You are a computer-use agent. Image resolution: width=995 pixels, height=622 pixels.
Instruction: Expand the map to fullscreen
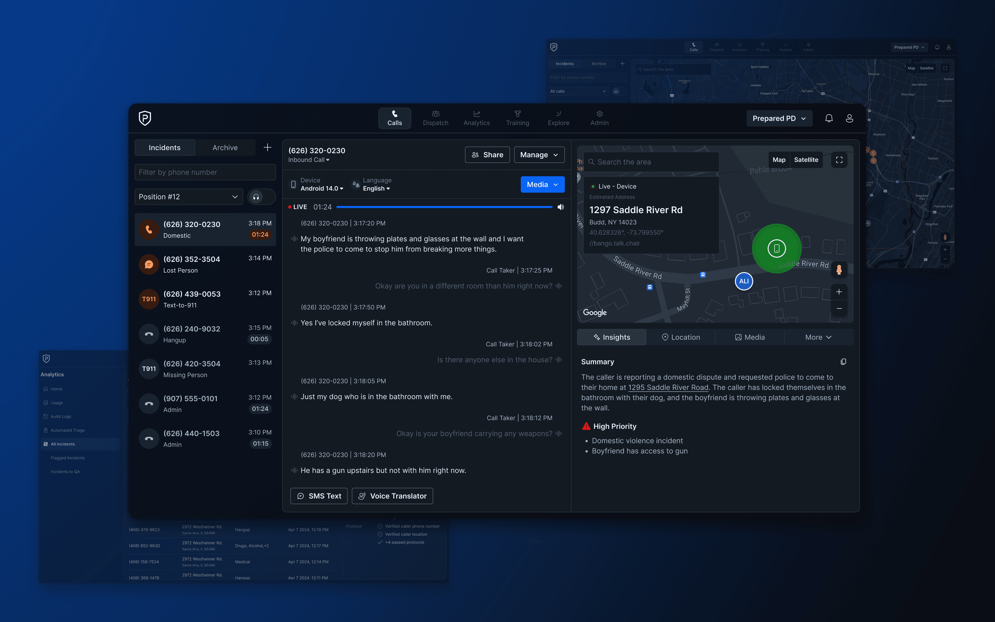(839, 160)
